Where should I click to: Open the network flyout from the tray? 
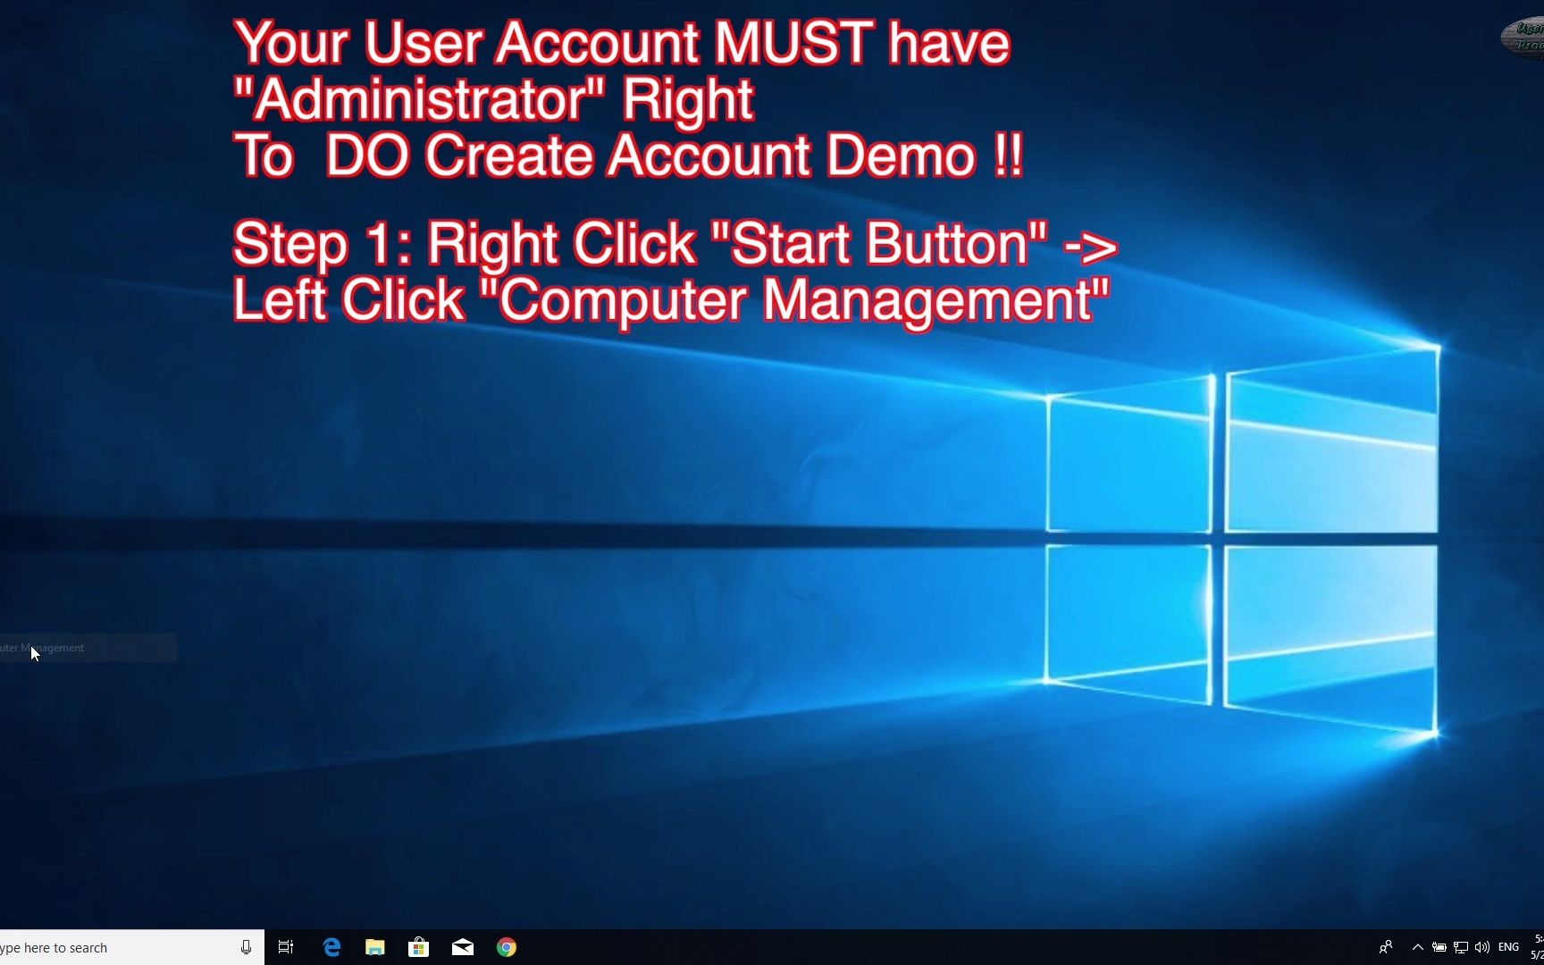pos(1460,947)
